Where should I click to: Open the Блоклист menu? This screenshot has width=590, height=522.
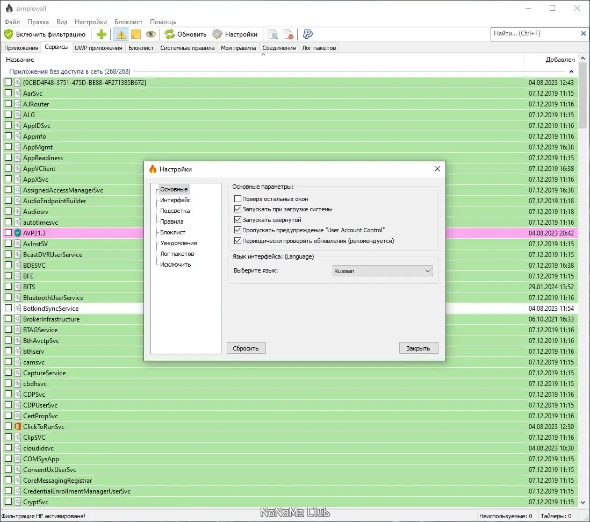coord(128,22)
